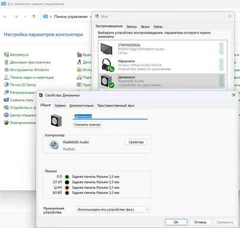This screenshot has height=228, width=240.
Task: Click the Настройка параметров компьютера heading
Action: pos(43,35)
